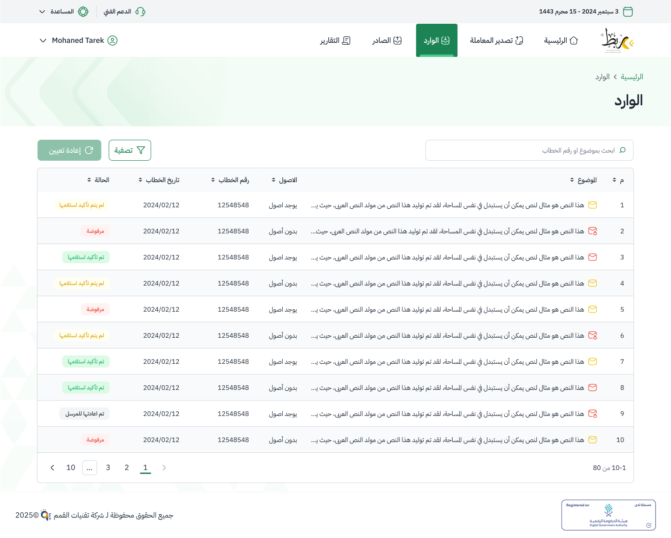Open the red envelope icon on row 2

pyautogui.click(x=592, y=231)
